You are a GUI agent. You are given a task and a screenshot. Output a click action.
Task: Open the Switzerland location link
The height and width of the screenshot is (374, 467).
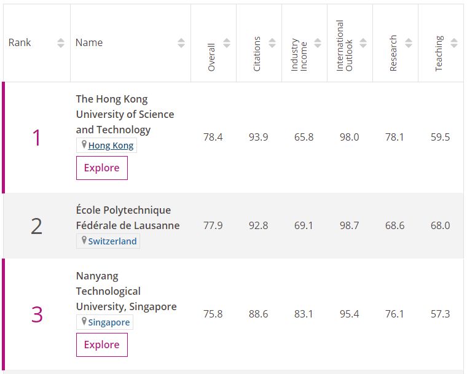pyautogui.click(x=112, y=241)
